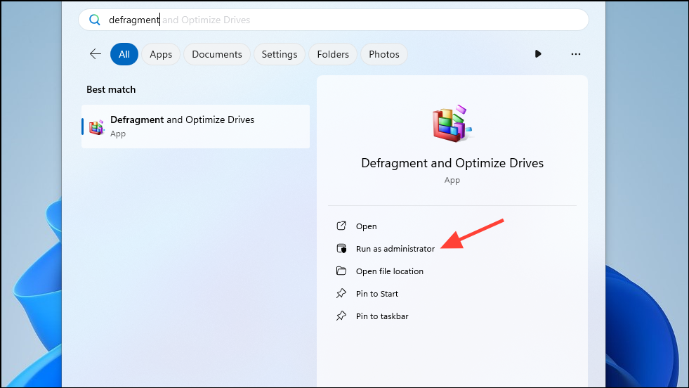689x388 pixels.
Task: Switch to the Apps filter tab
Action: click(x=161, y=54)
